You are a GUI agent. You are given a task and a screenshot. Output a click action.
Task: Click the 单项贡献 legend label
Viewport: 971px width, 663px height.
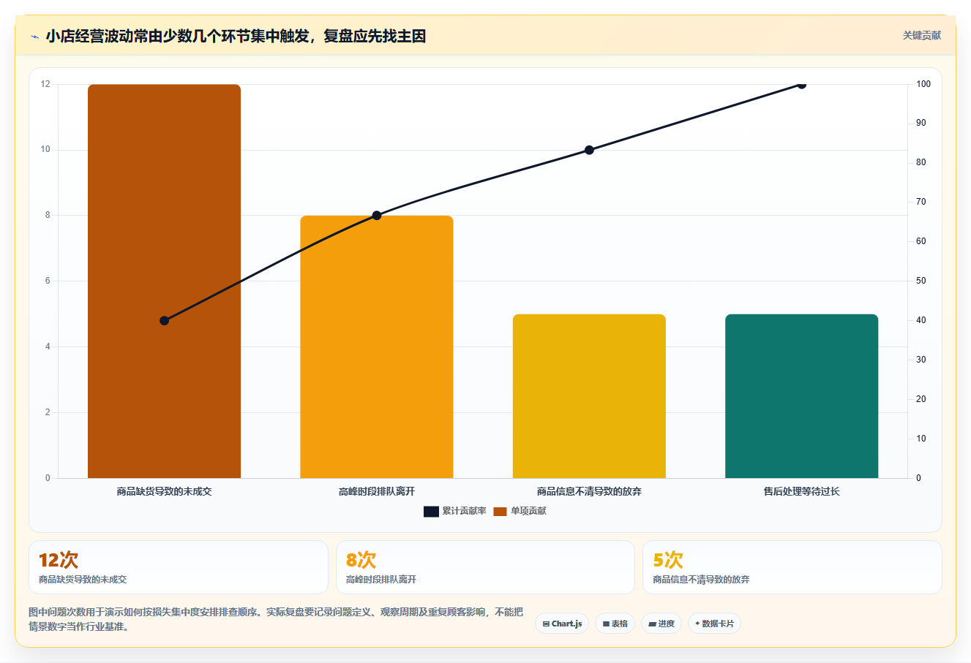point(528,511)
